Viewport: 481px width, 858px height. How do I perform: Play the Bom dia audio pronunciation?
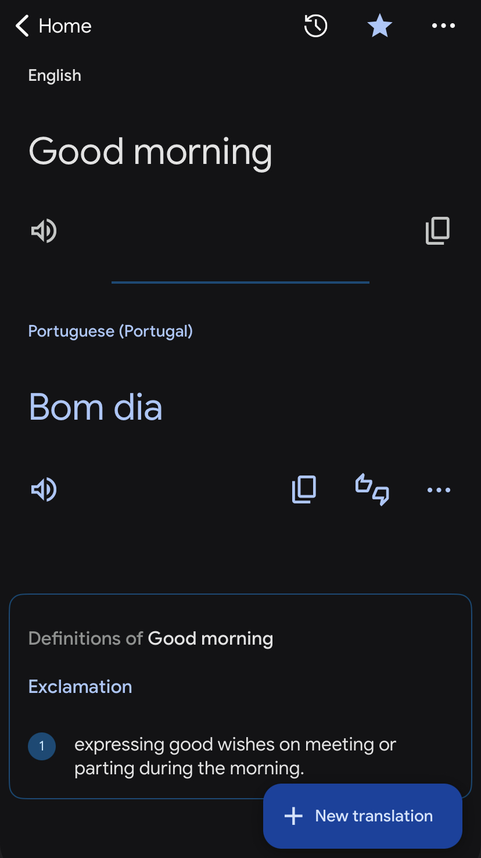[44, 489]
